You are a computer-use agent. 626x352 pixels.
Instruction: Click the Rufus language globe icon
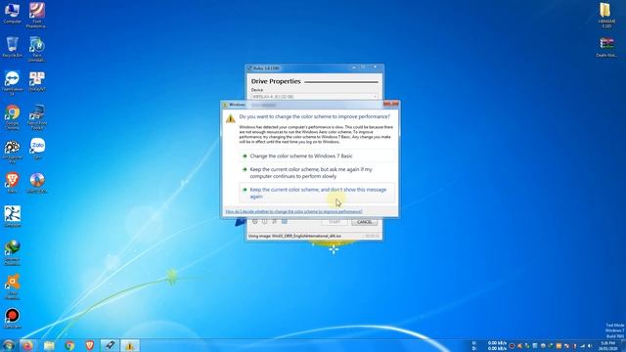(255, 222)
